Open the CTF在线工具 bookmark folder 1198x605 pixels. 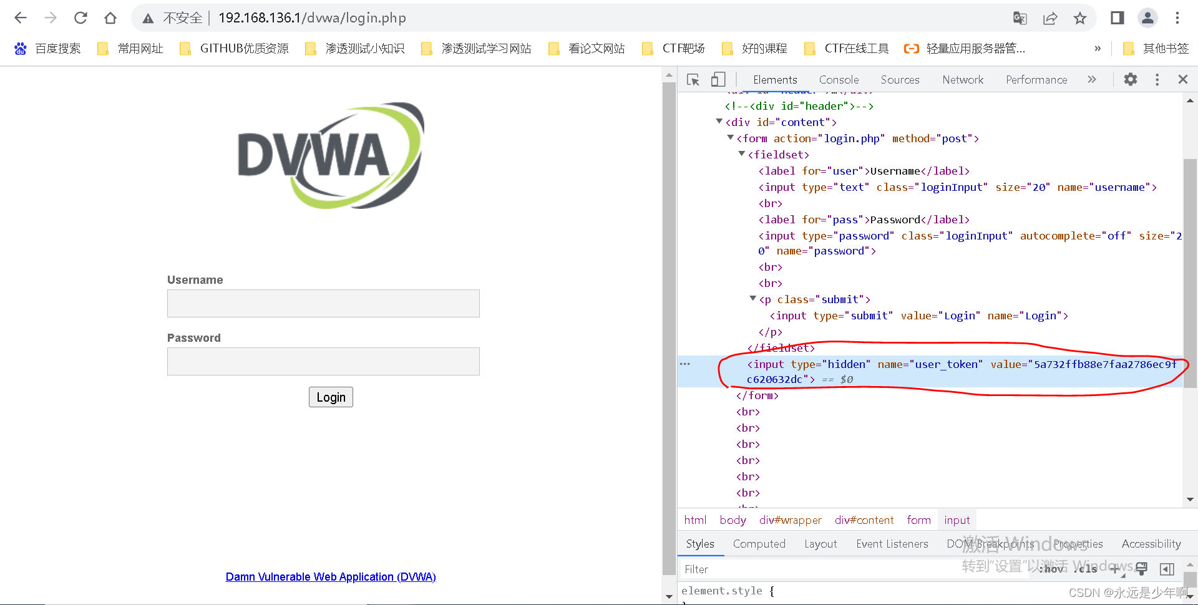point(847,49)
